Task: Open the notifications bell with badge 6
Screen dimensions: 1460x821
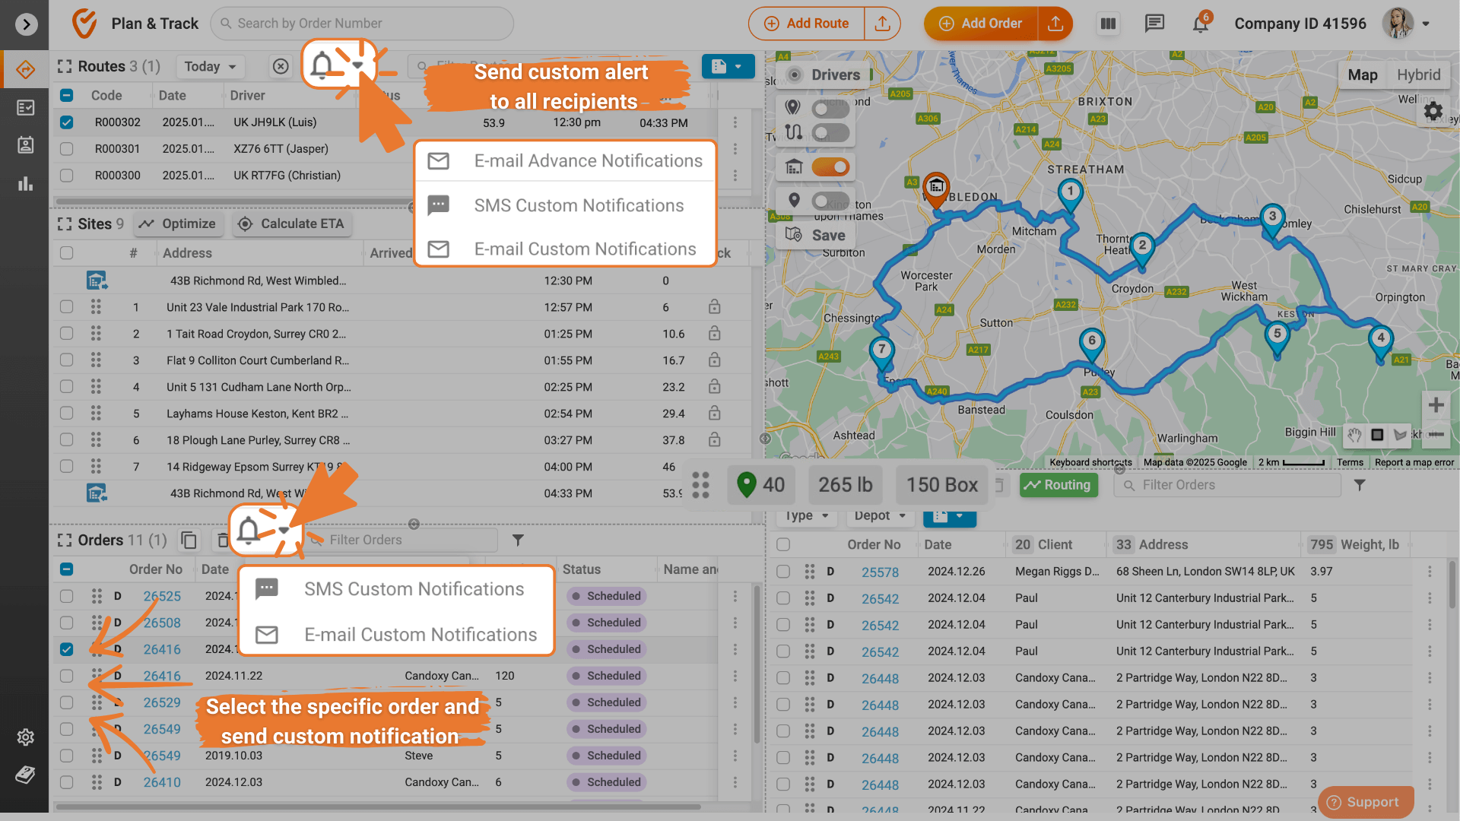Action: (1201, 24)
